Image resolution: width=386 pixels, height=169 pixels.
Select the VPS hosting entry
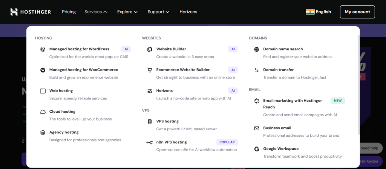tap(167, 121)
